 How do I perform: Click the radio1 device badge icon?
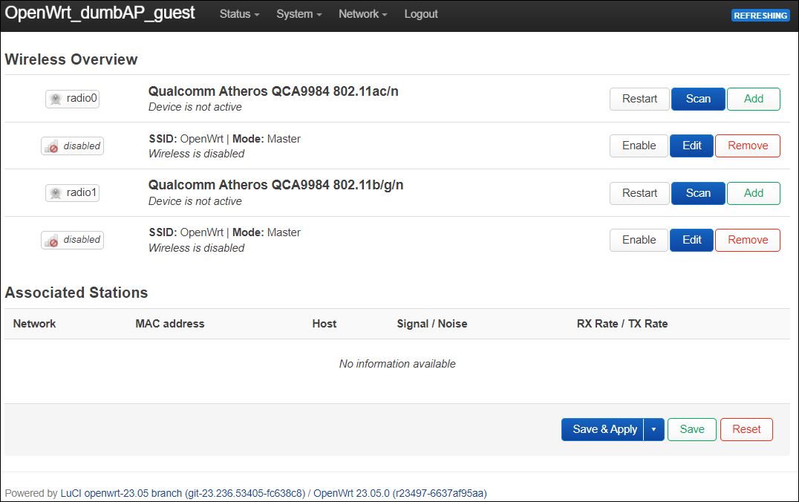[x=72, y=192]
